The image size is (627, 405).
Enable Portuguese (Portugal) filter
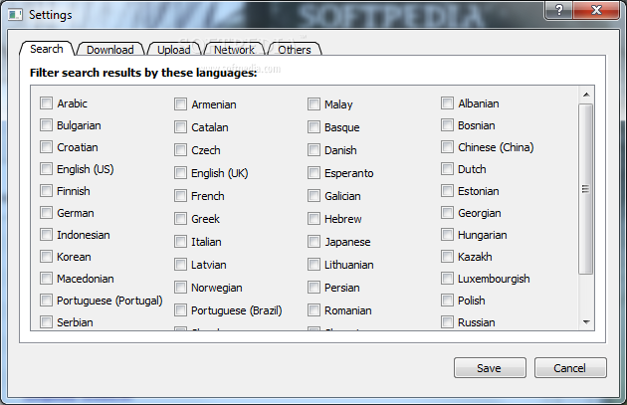46,301
